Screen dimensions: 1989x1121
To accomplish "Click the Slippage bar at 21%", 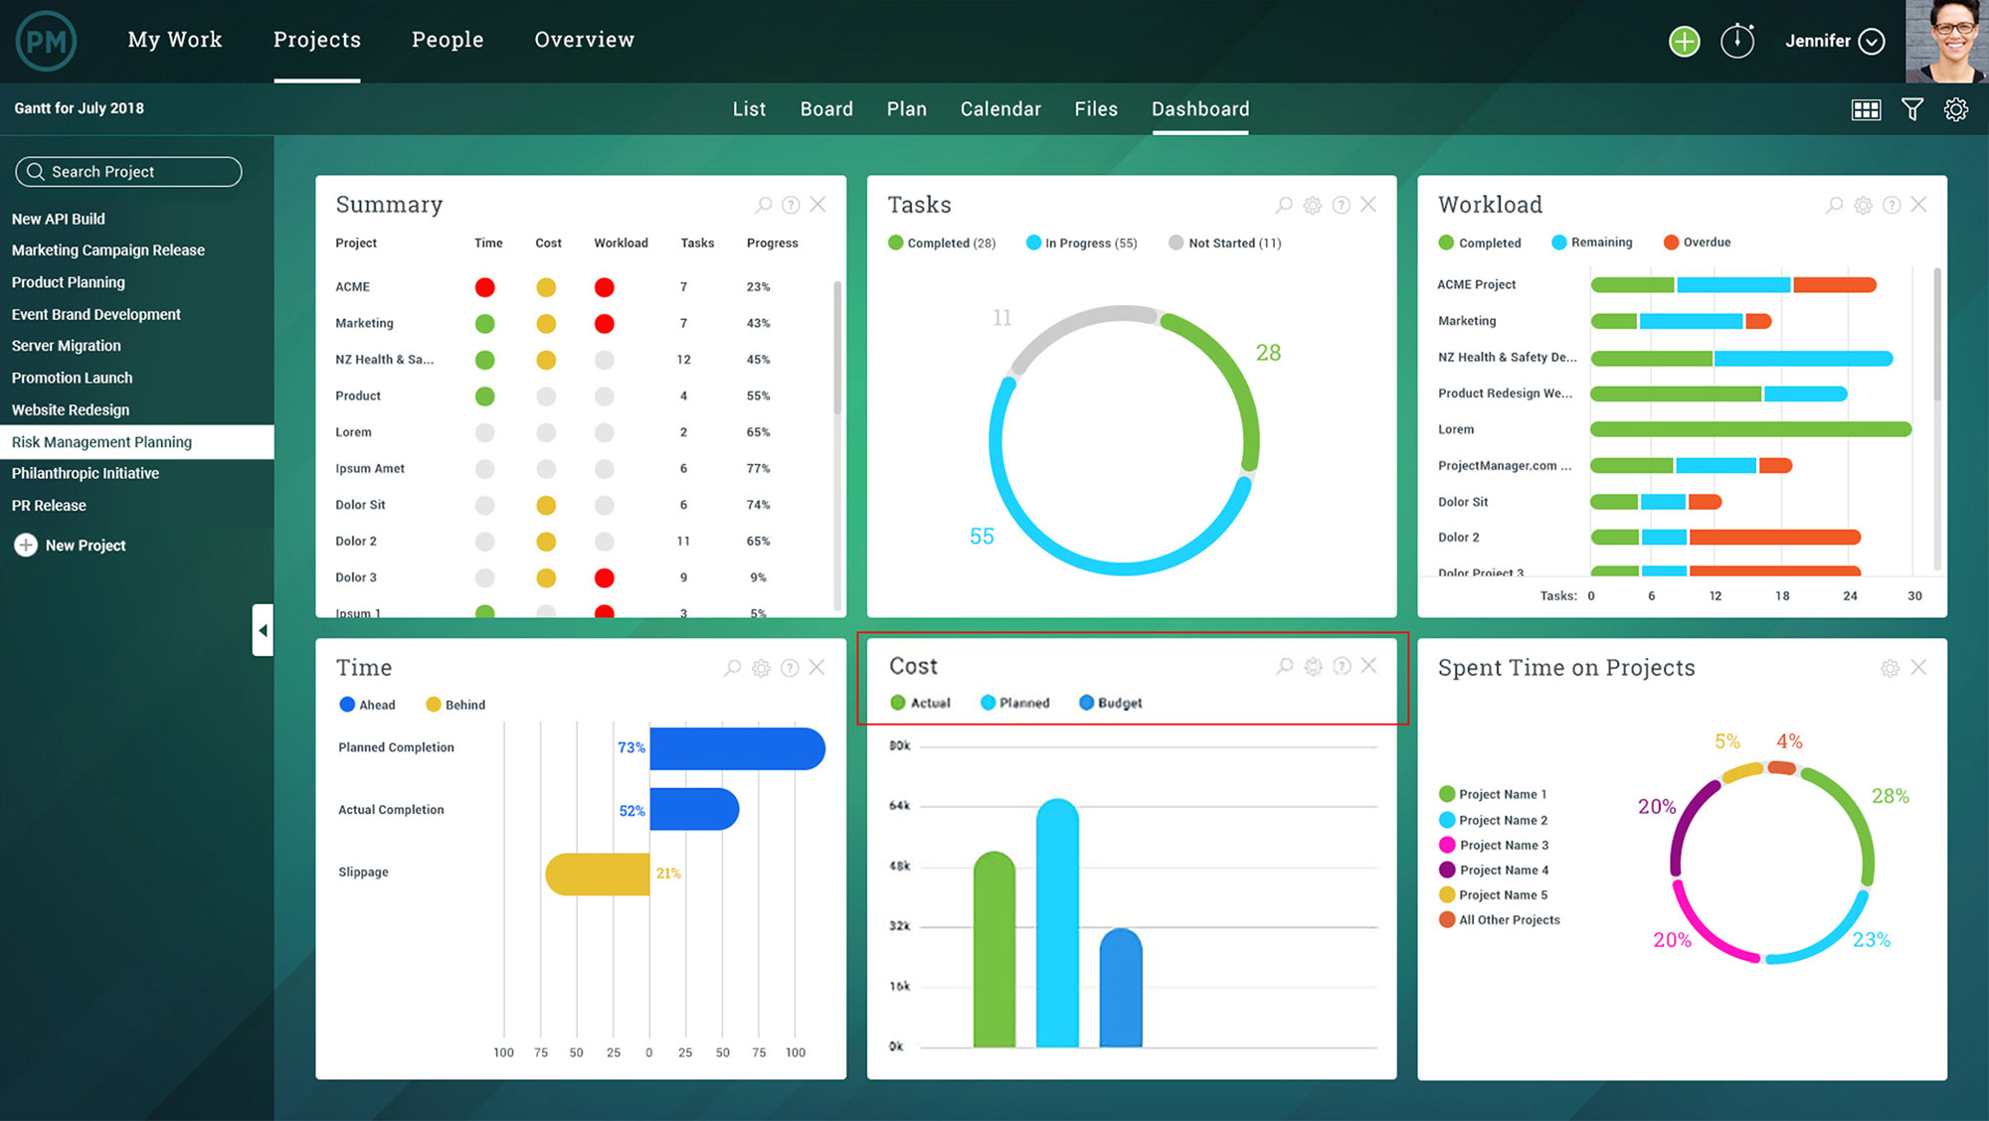I will [x=590, y=873].
